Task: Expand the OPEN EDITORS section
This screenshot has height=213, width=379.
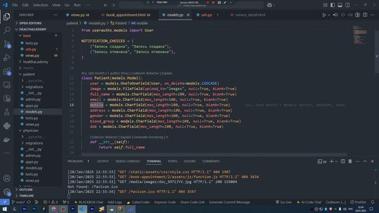Action: (38, 23)
